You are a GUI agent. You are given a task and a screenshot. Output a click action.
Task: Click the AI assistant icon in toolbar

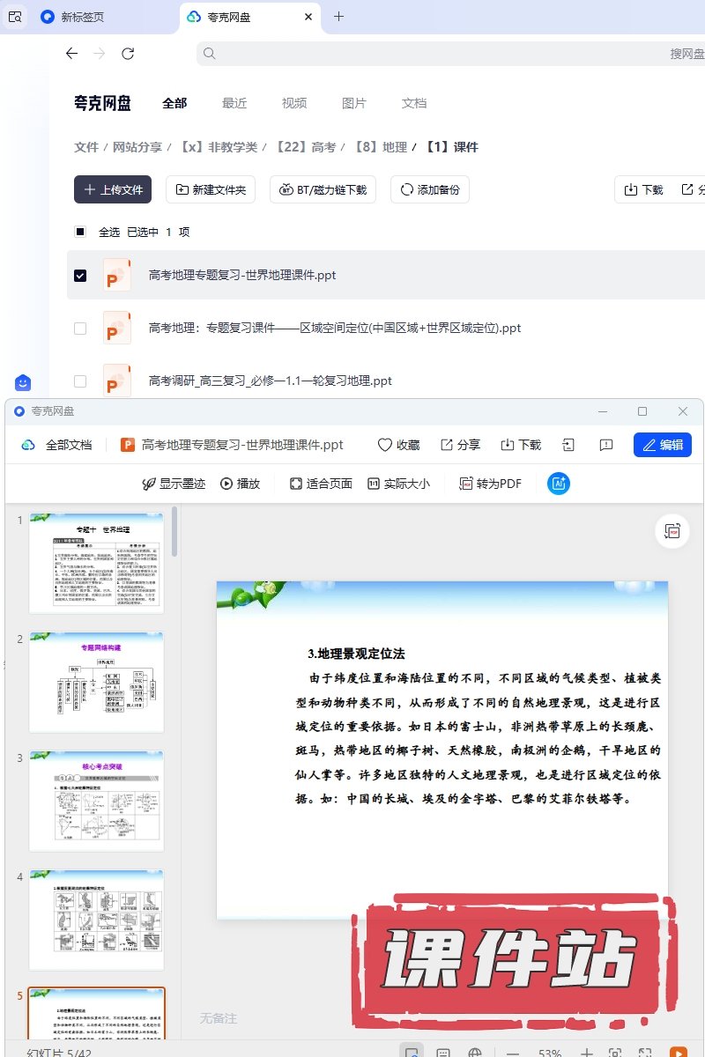pyautogui.click(x=558, y=484)
